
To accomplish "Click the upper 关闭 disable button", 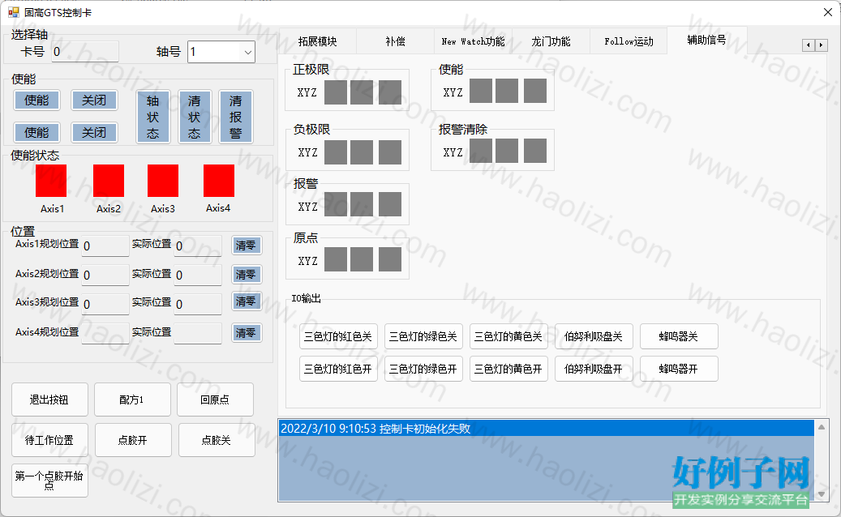I will [94, 100].
